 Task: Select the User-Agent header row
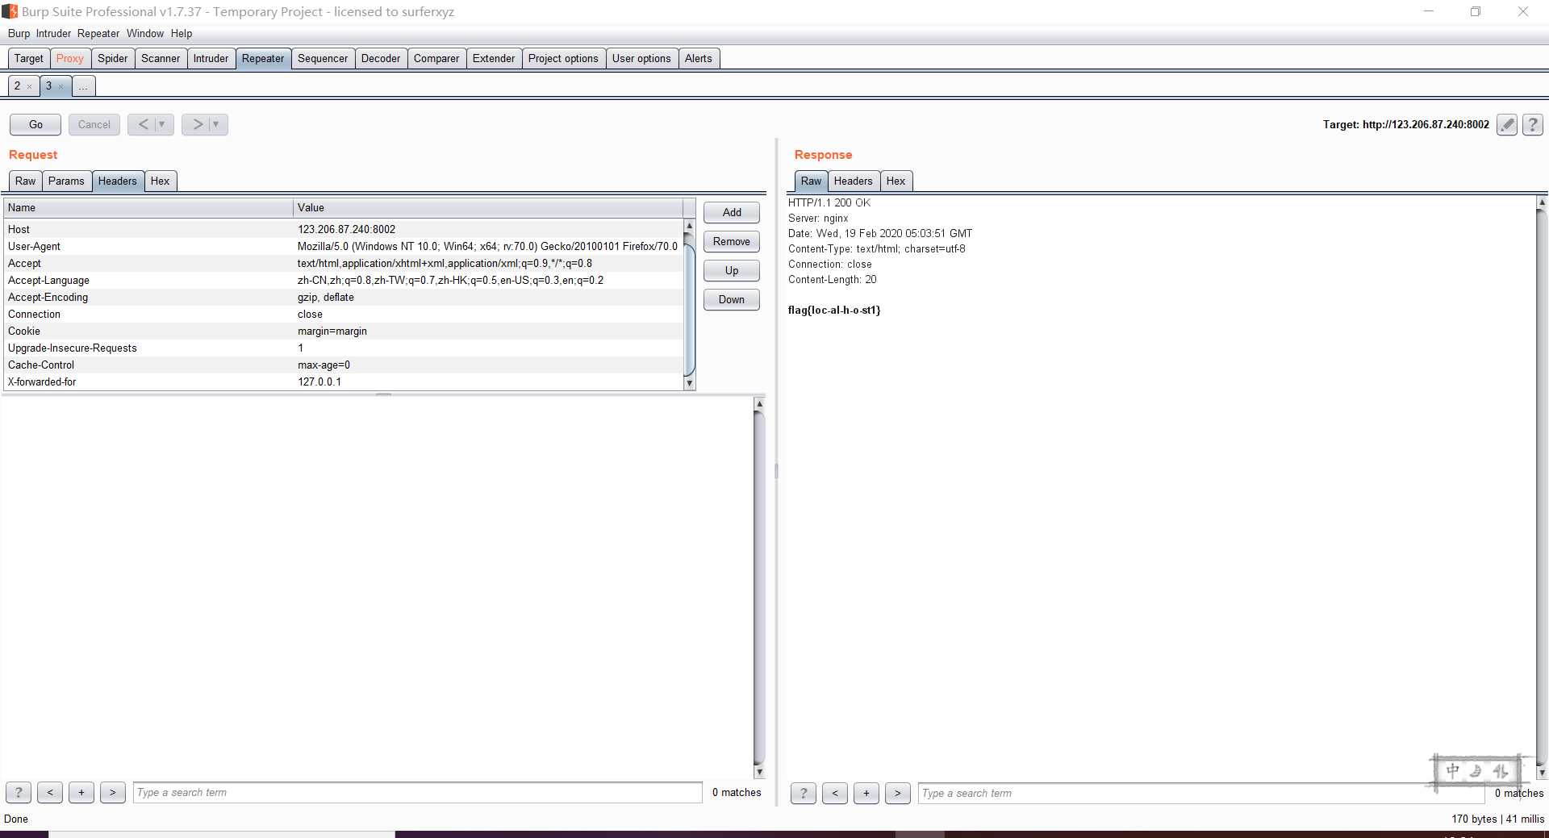coord(344,246)
